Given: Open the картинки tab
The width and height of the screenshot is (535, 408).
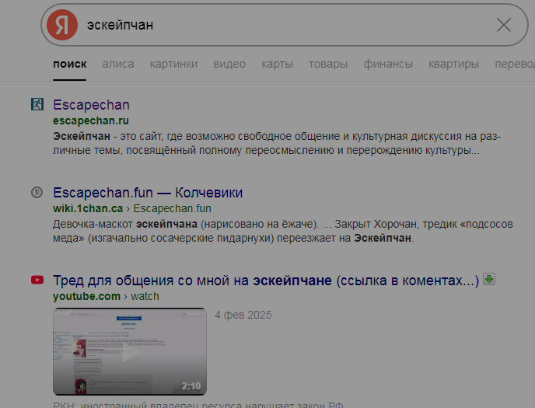Looking at the screenshot, I should click(x=173, y=64).
